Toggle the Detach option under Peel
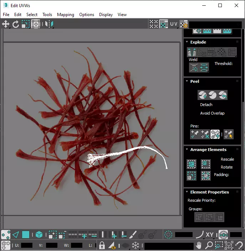This screenshot has width=245, height=251. [x=206, y=105]
